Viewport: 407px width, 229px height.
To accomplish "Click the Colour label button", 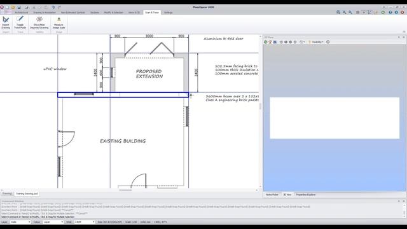I will pos(37,222).
